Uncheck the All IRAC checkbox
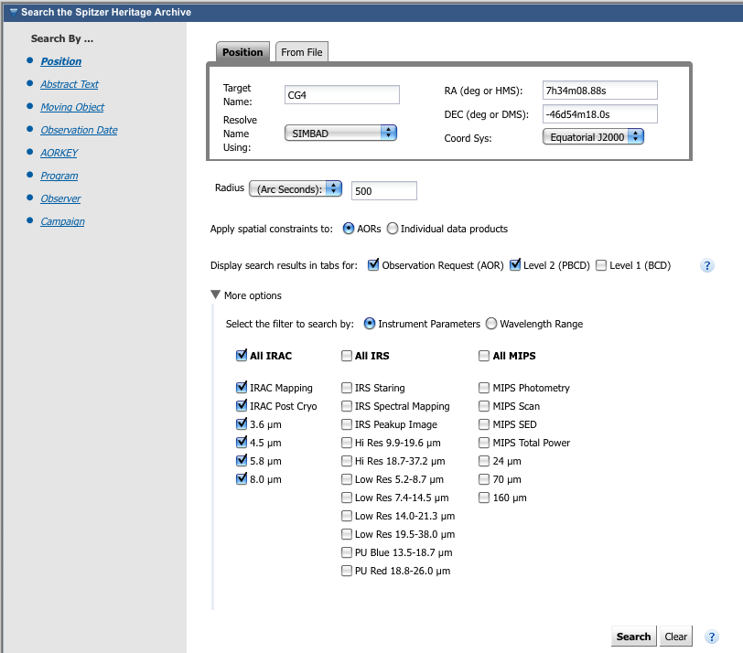This screenshot has height=653, width=743. tap(242, 356)
